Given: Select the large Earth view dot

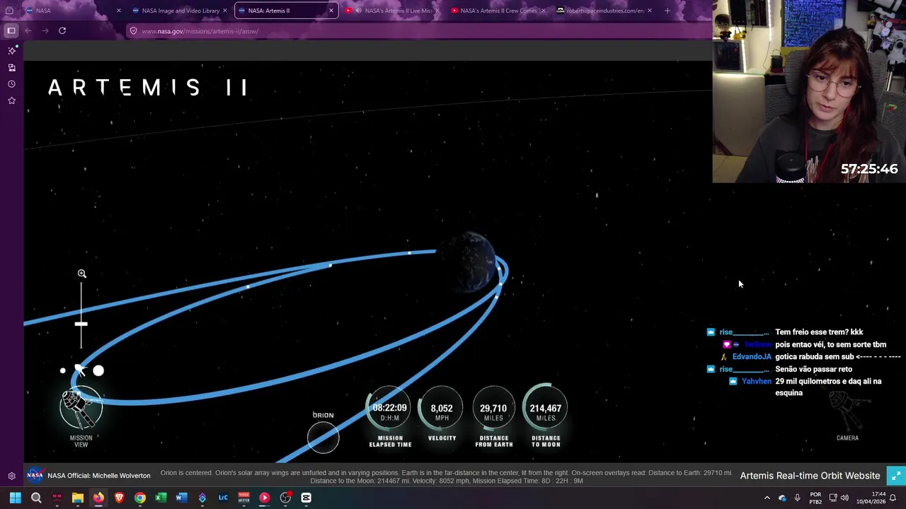Looking at the screenshot, I should pyautogui.click(x=98, y=370).
